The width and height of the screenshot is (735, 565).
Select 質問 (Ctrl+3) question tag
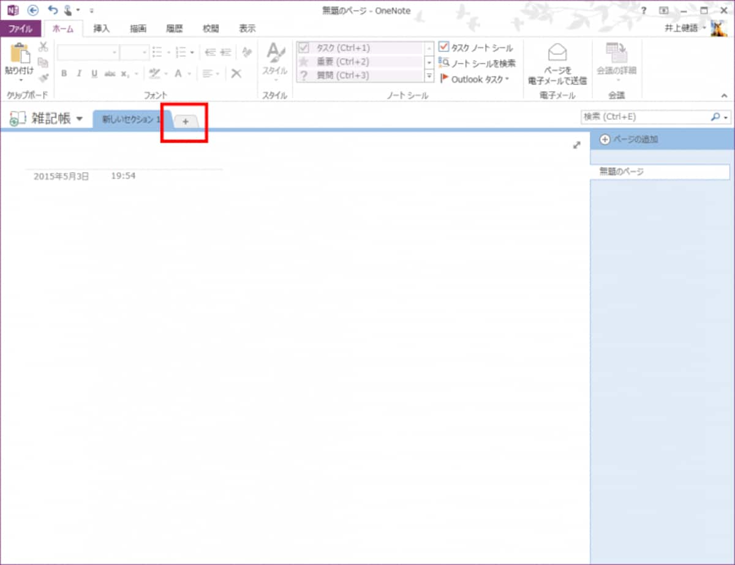[x=360, y=76]
